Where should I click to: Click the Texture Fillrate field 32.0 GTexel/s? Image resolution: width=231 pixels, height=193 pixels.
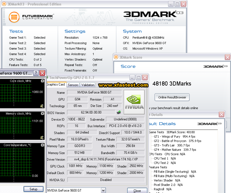[131, 139]
